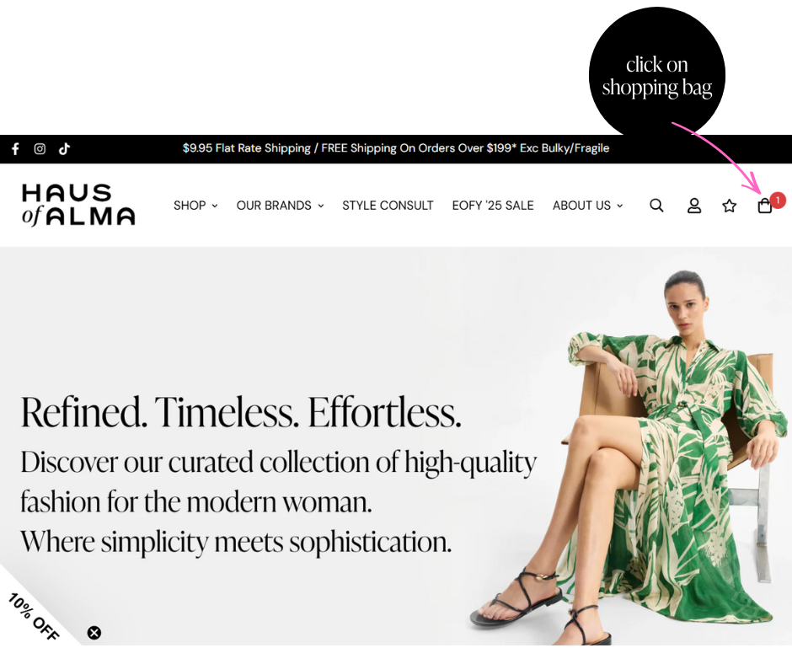The image size is (792, 664).
Task: Click the search magnifier icon
Action: click(x=656, y=206)
